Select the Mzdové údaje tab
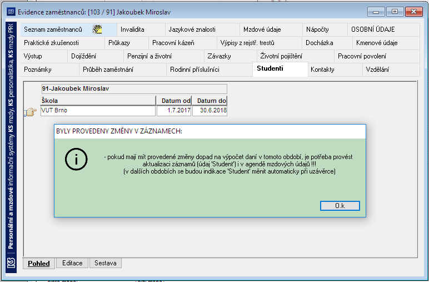This screenshot has height=282, width=429. (x=271, y=29)
